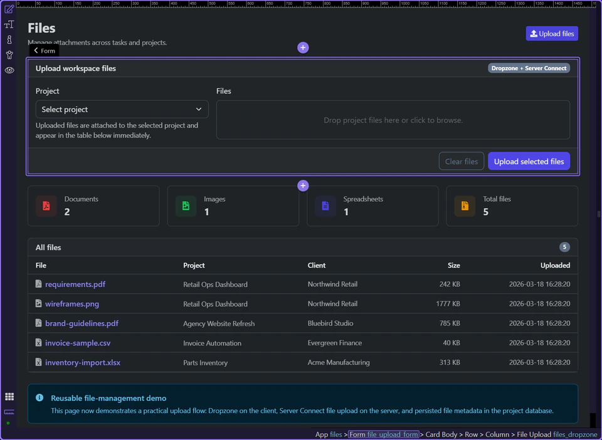Click the Clear files button
This screenshot has width=602, height=440.
click(462, 161)
